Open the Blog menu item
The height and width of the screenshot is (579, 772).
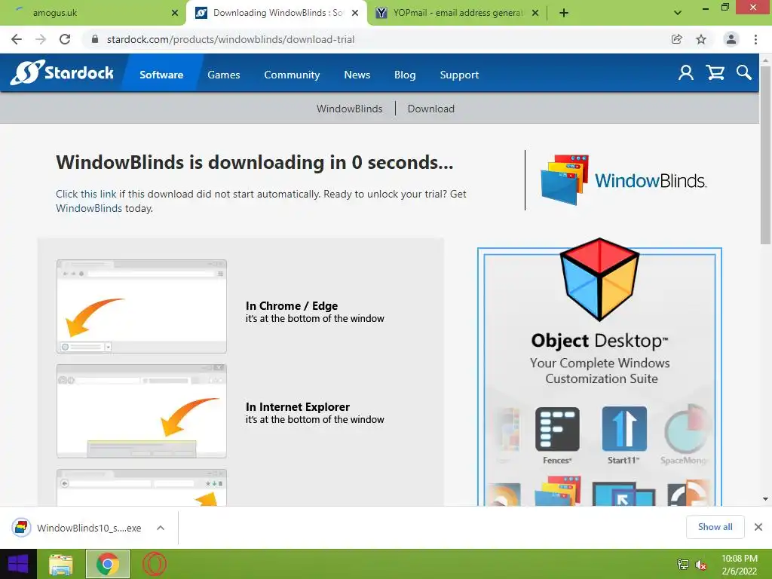405,75
